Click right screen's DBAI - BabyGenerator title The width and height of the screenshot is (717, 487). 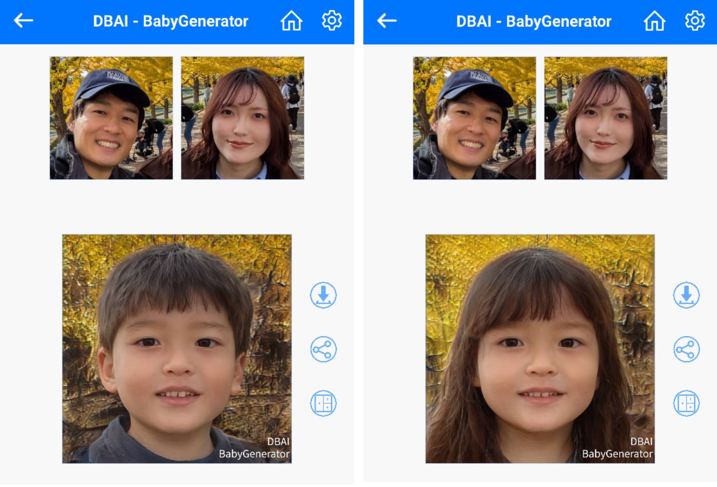[x=533, y=21]
